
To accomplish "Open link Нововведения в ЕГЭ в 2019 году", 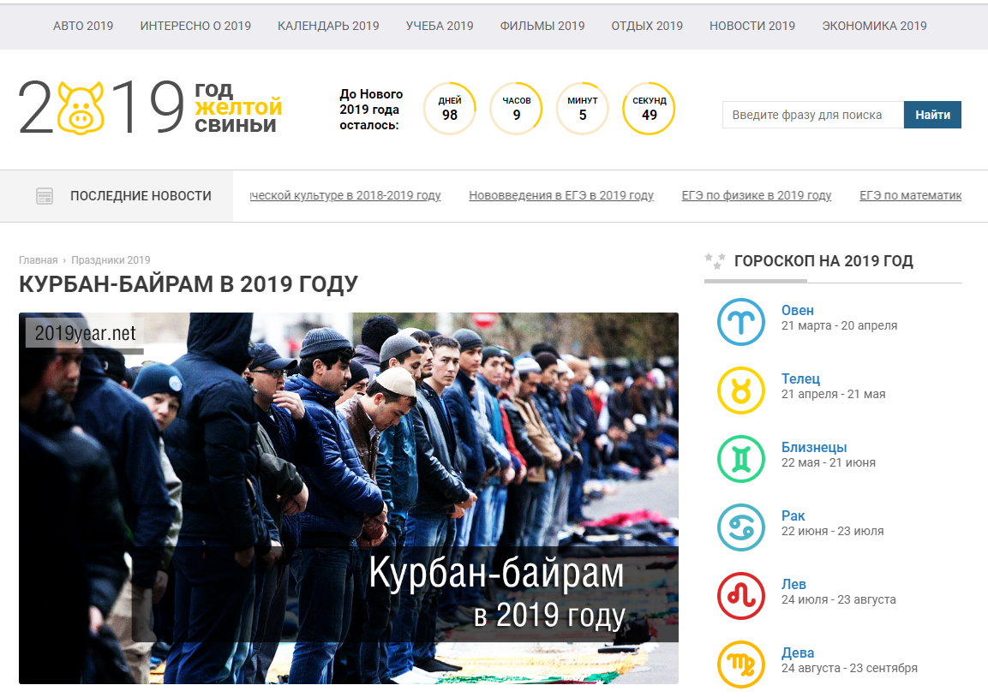I will coord(561,195).
